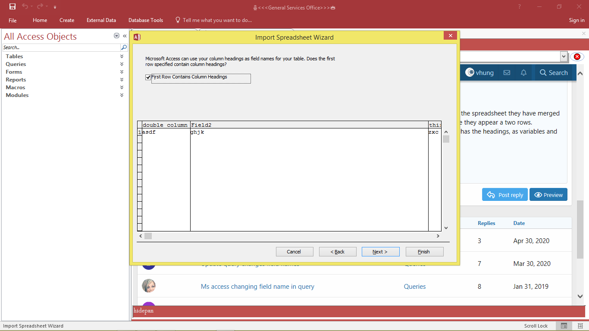Open the bell alerts icon in the forum header
Image resolution: width=589 pixels, height=331 pixels.
pyautogui.click(x=523, y=73)
